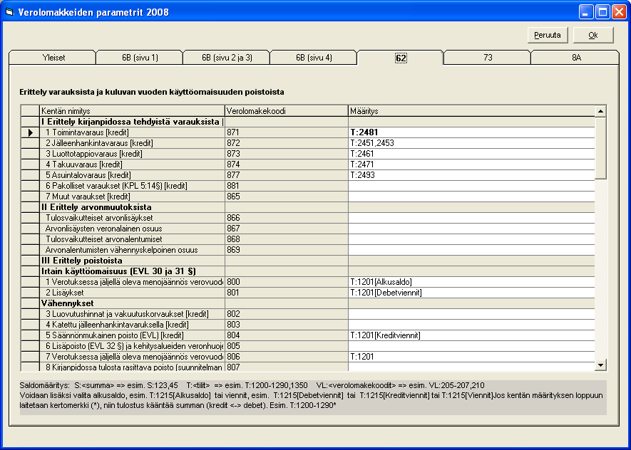Screen dimensions: 631x450
Task: Click Verolomakekoodi cell 871
Action: (x=287, y=132)
